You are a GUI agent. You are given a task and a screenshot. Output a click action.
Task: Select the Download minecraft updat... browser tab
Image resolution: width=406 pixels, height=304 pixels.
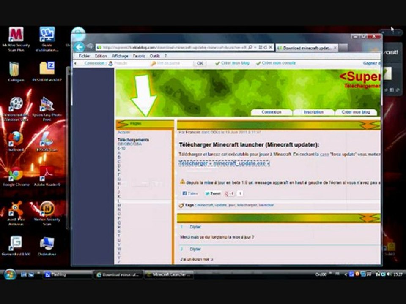[307, 48]
